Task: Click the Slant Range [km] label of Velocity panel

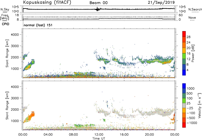Action: coord(7,106)
